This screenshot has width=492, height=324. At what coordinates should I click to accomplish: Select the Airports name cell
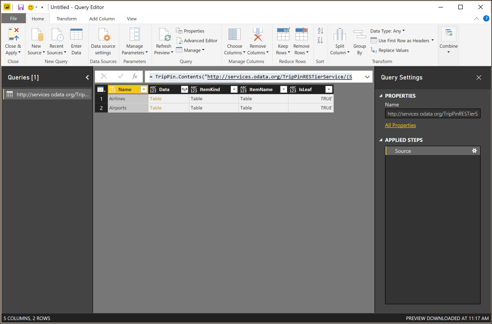pyautogui.click(x=128, y=108)
